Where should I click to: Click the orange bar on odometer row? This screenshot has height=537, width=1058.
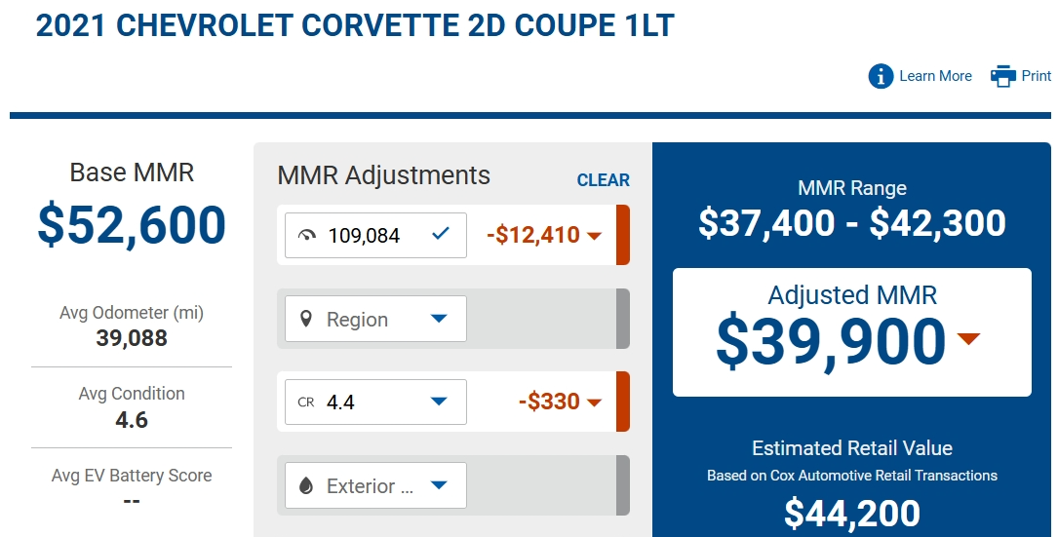(x=623, y=235)
